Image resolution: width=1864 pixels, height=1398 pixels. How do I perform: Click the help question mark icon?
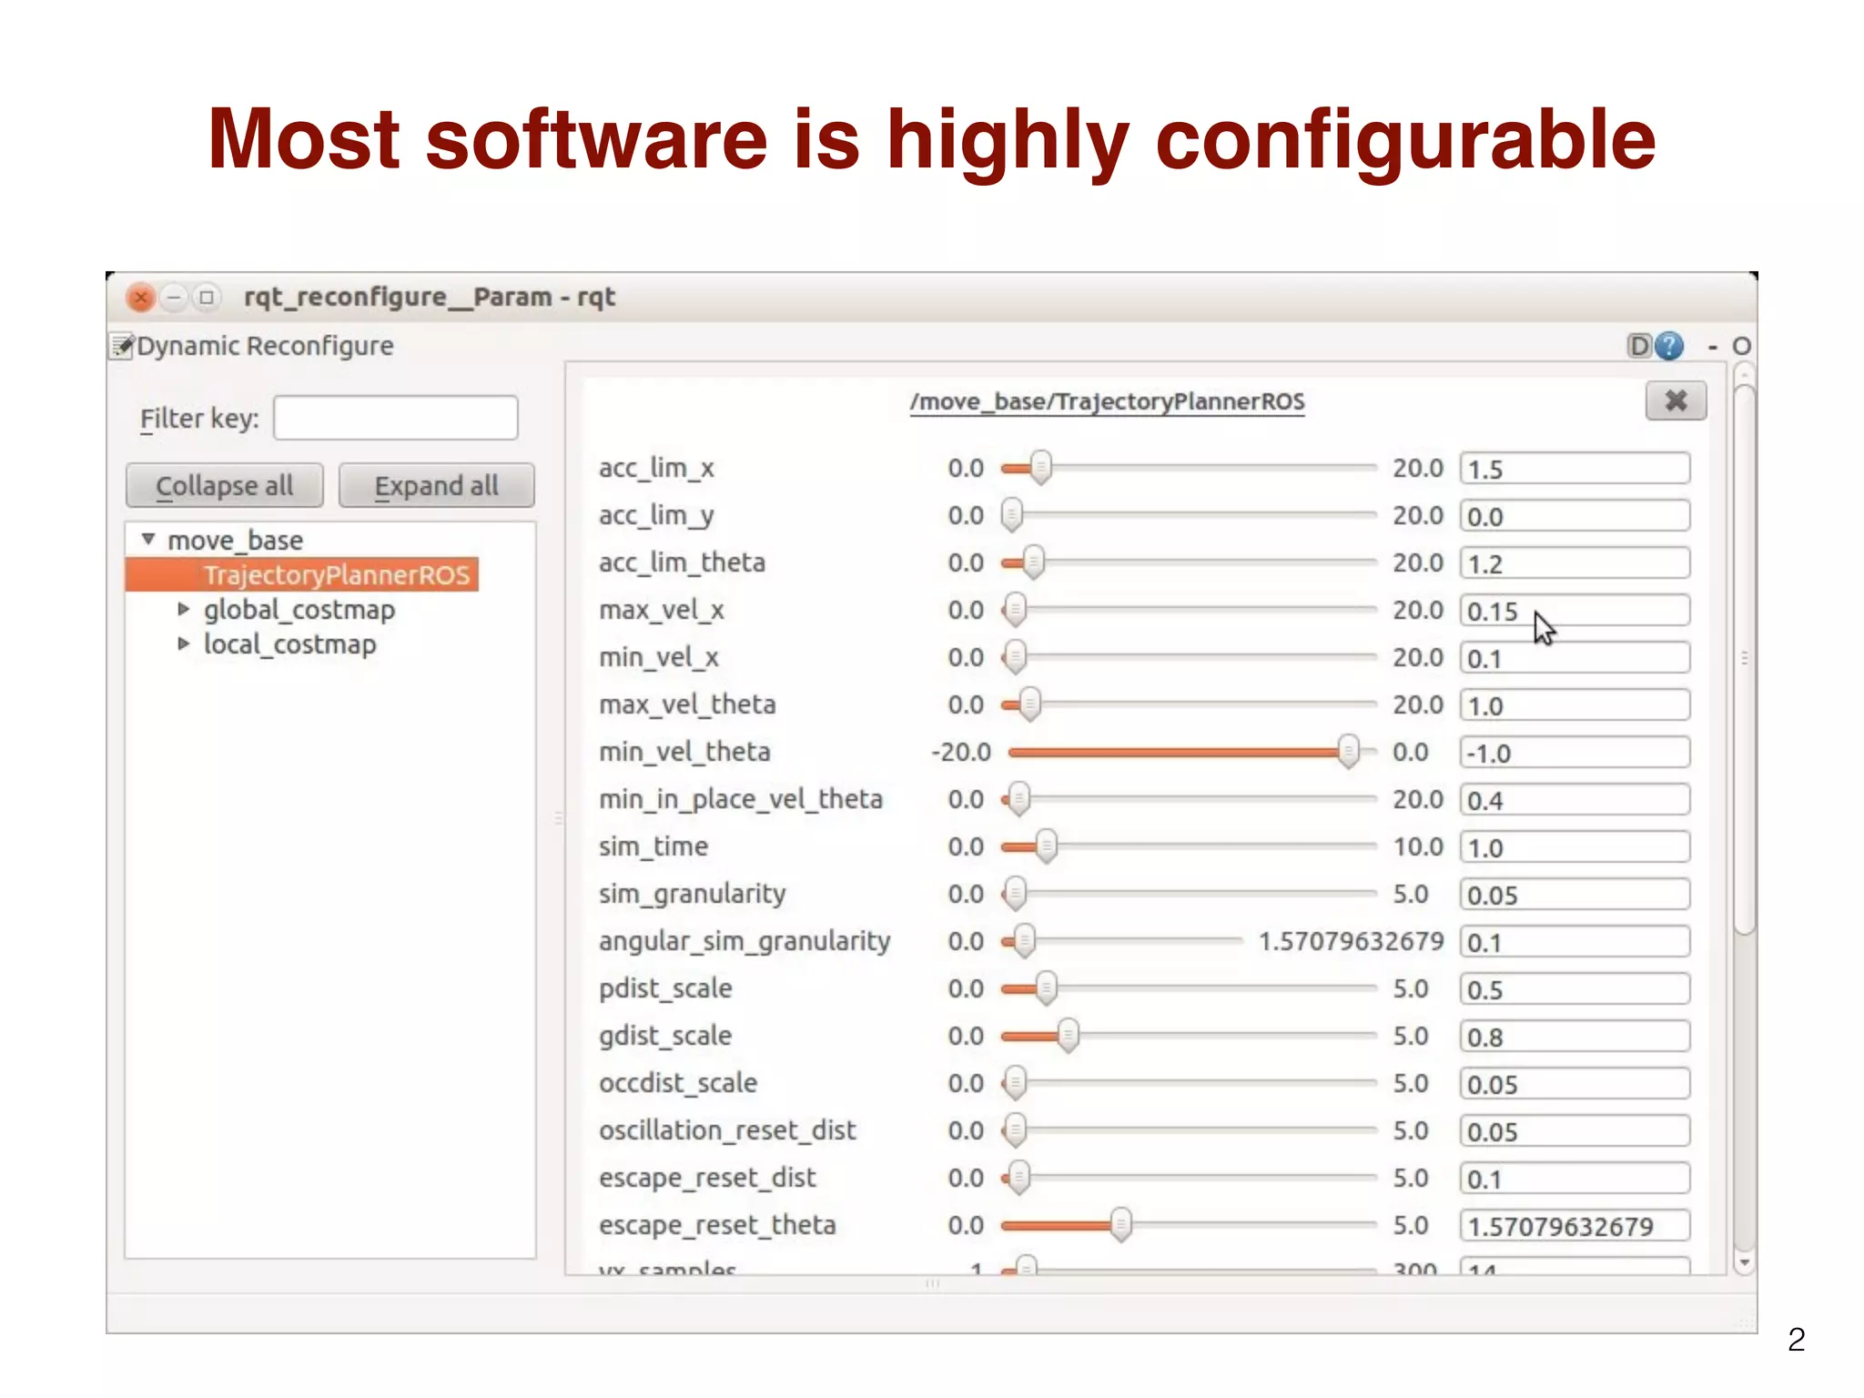coord(1669,346)
